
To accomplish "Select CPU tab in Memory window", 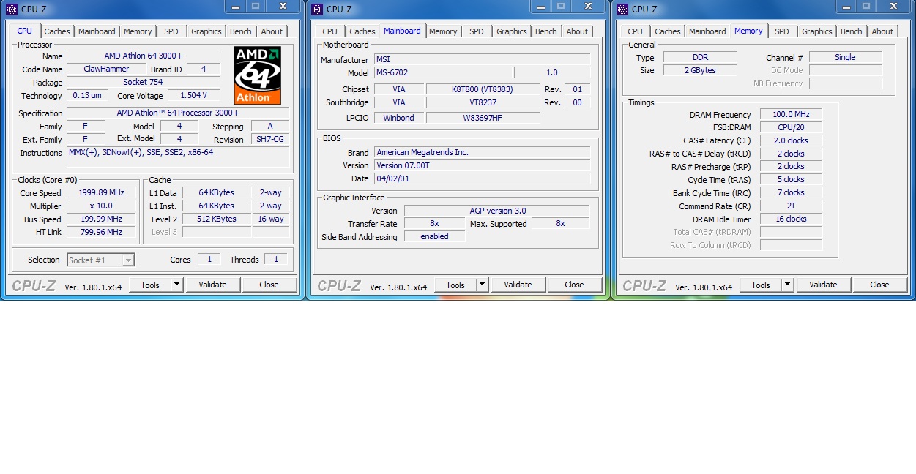I will click(x=635, y=31).
